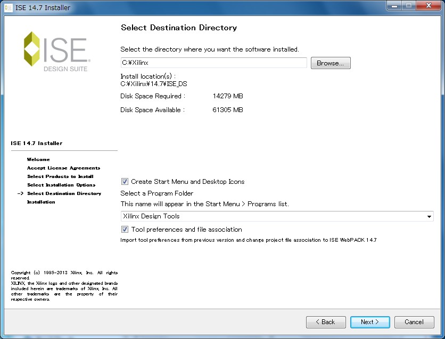Click the destination directory field containing C:¥Xilinx
445x339 pixels.
coord(213,63)
